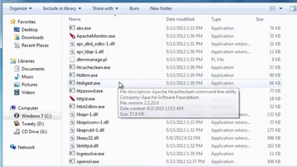Select file name logresolve.exe
This screenshot has width=297, height=167.
click(90, 154)
